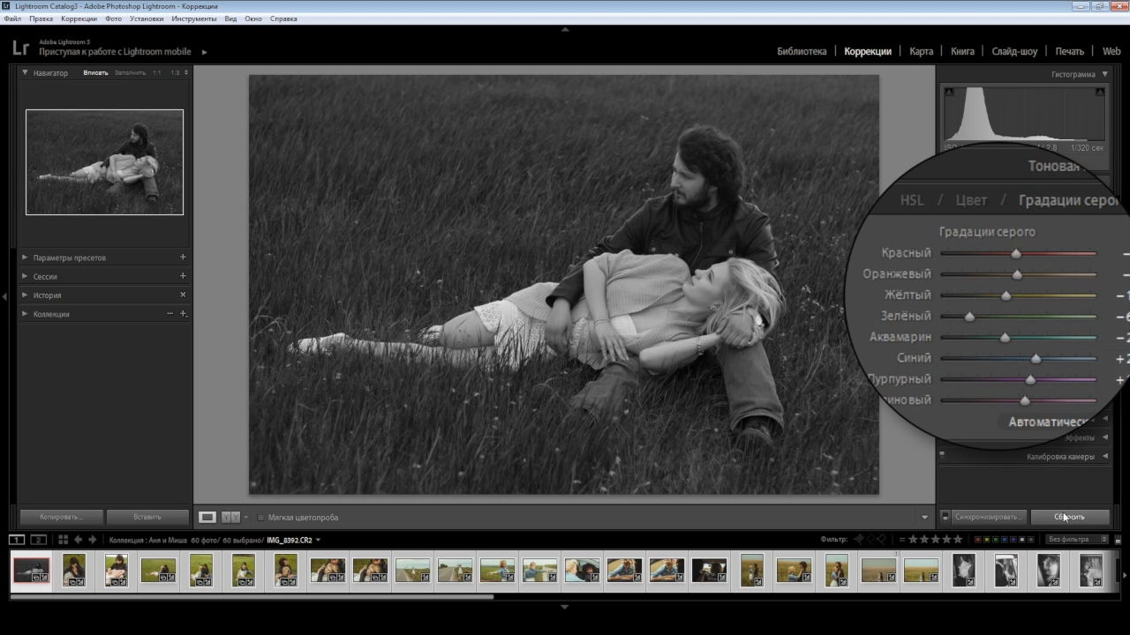
Task: Go back using the left arrow above filmstrip
Action: click(78, 540)
